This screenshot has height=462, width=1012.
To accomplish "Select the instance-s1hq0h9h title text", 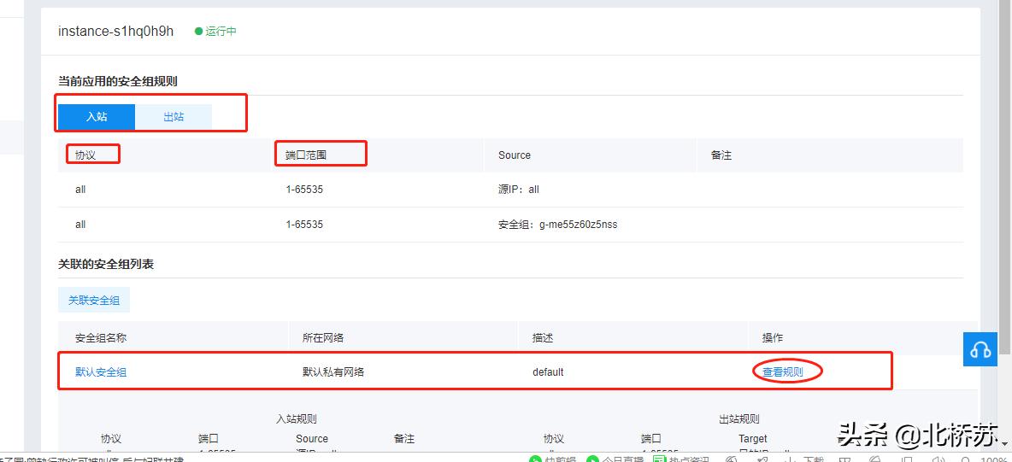I will tap(115, 31).
